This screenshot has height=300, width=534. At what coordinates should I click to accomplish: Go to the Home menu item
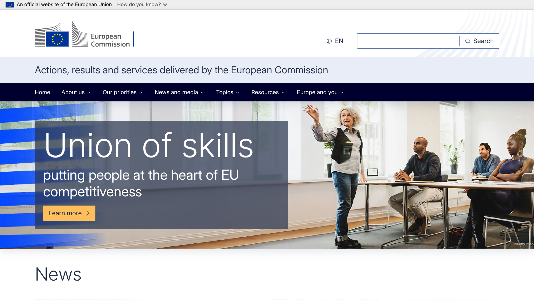coord(42,92)
